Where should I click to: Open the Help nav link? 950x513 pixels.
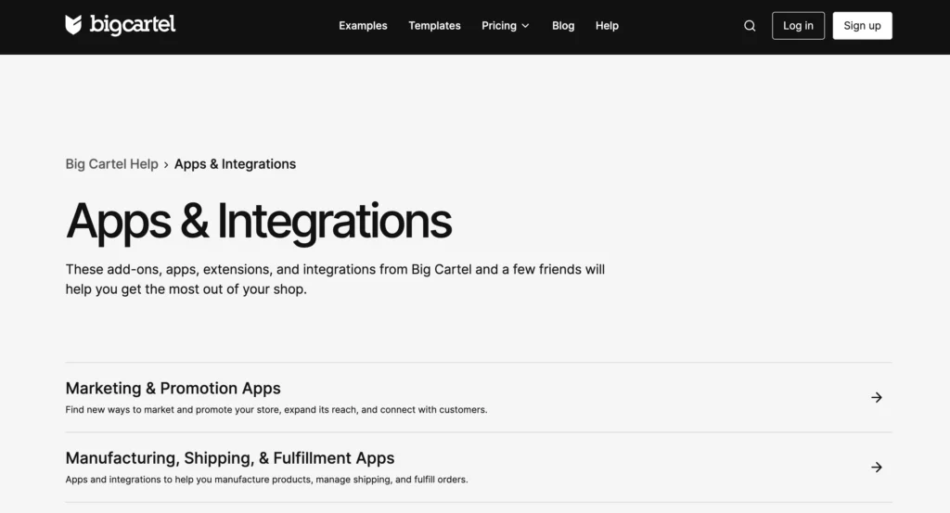coord(607,25)
